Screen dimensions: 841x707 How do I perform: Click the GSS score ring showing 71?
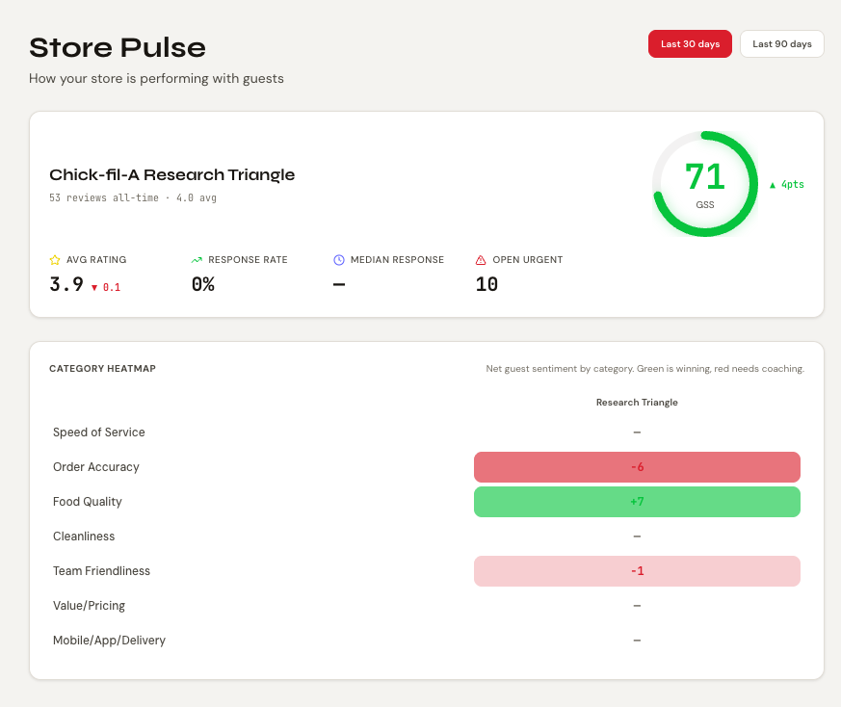click(705, 184)
